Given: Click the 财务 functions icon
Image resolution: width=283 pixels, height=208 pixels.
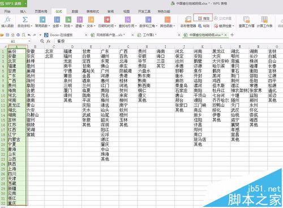Looking at the screenshot, I should [x=68, y=20].
